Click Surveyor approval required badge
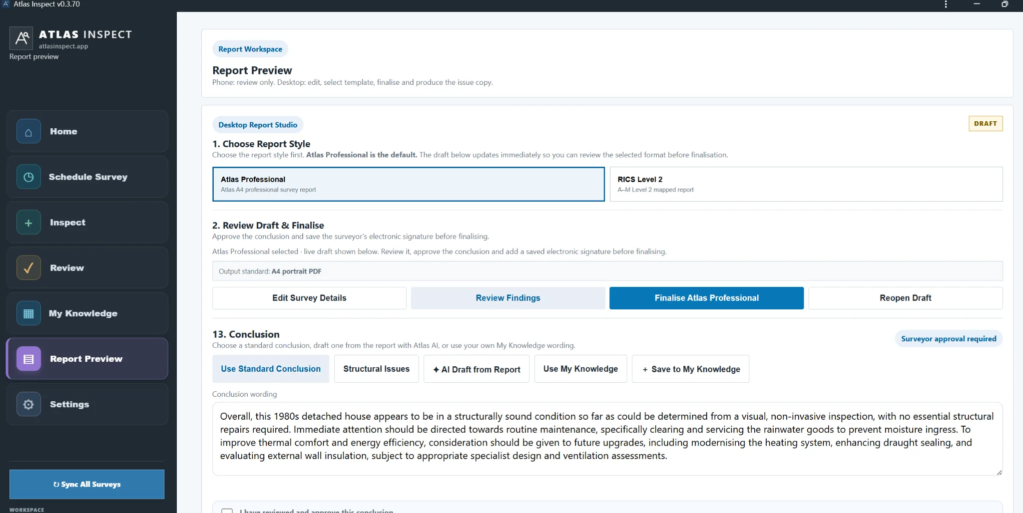The width and height of the screenshot is (1023, 513). tap(949, 339)
